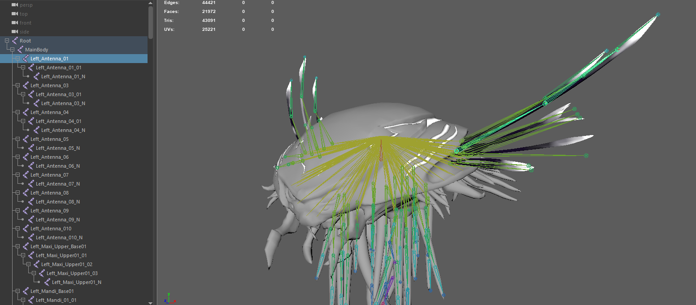The width and height of the screenshot is (696, 305).
Task: Click the outliner vertical scrollbar thumb
Action: point(151,21)
